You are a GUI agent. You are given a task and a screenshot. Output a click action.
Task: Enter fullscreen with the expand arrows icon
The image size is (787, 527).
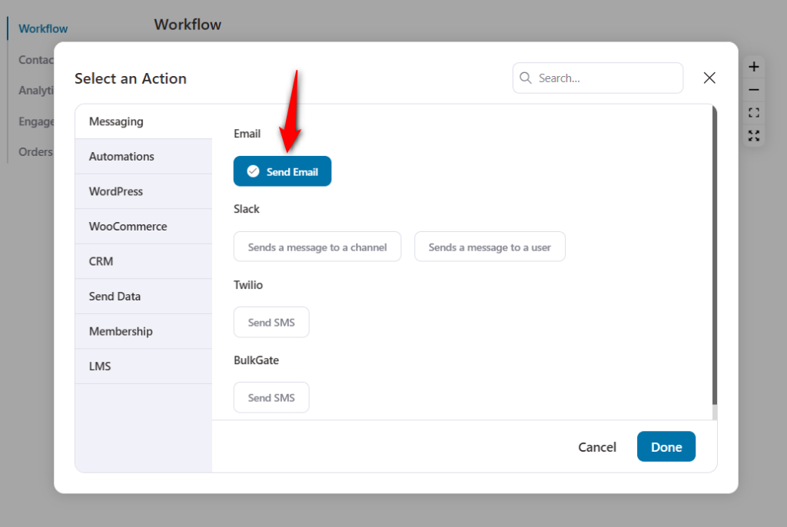coord(753,135)
